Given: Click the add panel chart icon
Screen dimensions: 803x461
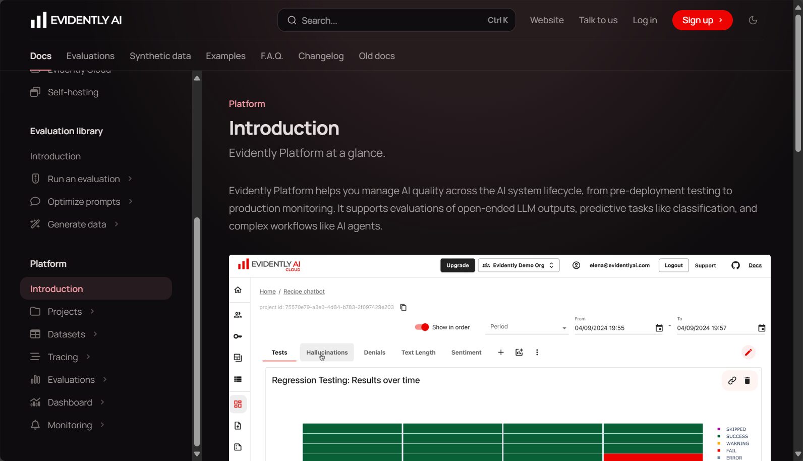Looking at the screenshot, I should (x=519, y=353).
